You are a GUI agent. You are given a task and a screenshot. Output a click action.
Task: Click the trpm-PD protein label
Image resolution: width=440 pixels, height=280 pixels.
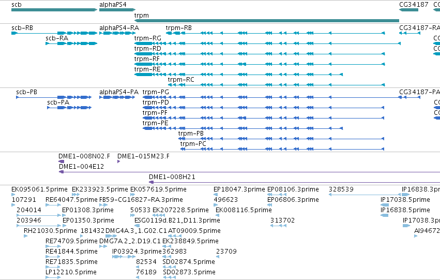(156, 102)
